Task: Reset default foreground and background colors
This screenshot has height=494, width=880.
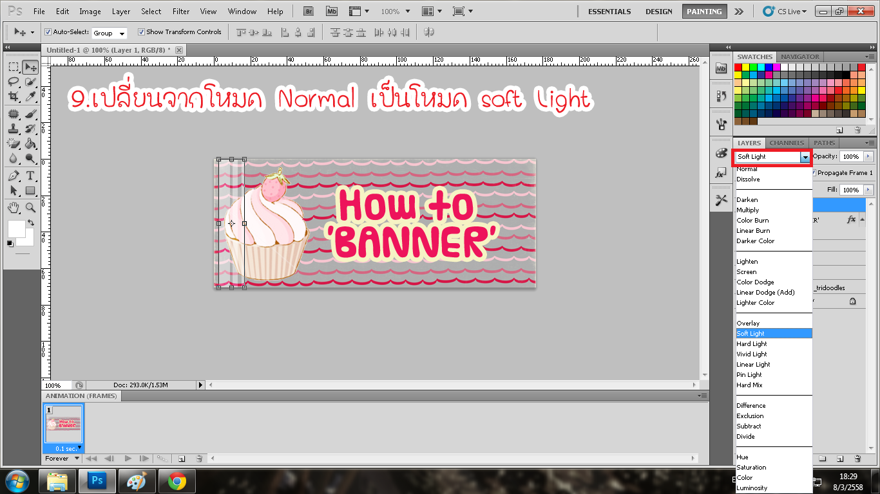Action: [10, 243]
